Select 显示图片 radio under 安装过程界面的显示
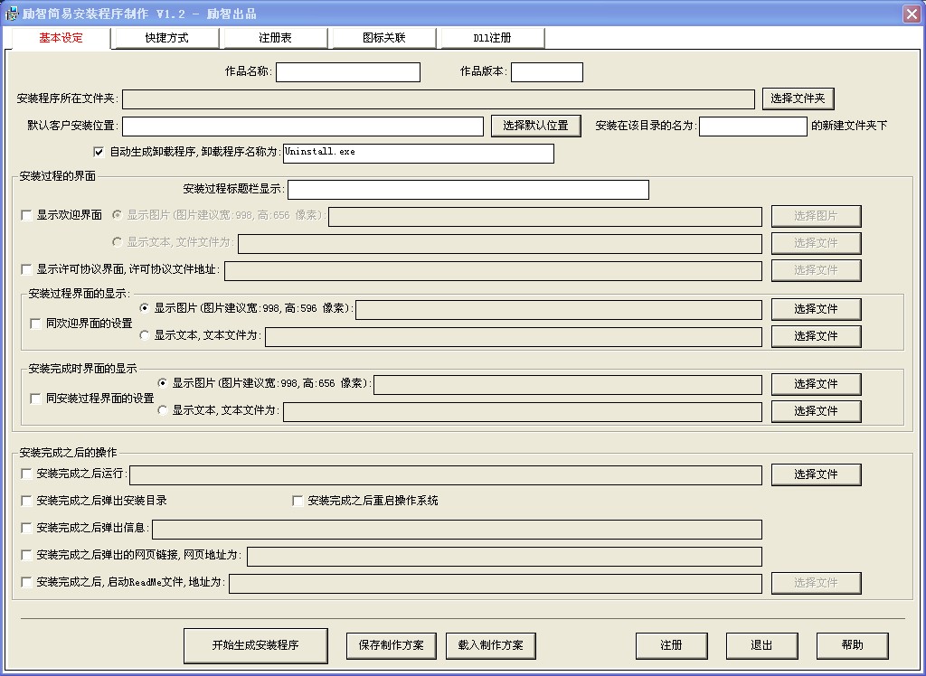926x676 pixels. pos(145,309)
